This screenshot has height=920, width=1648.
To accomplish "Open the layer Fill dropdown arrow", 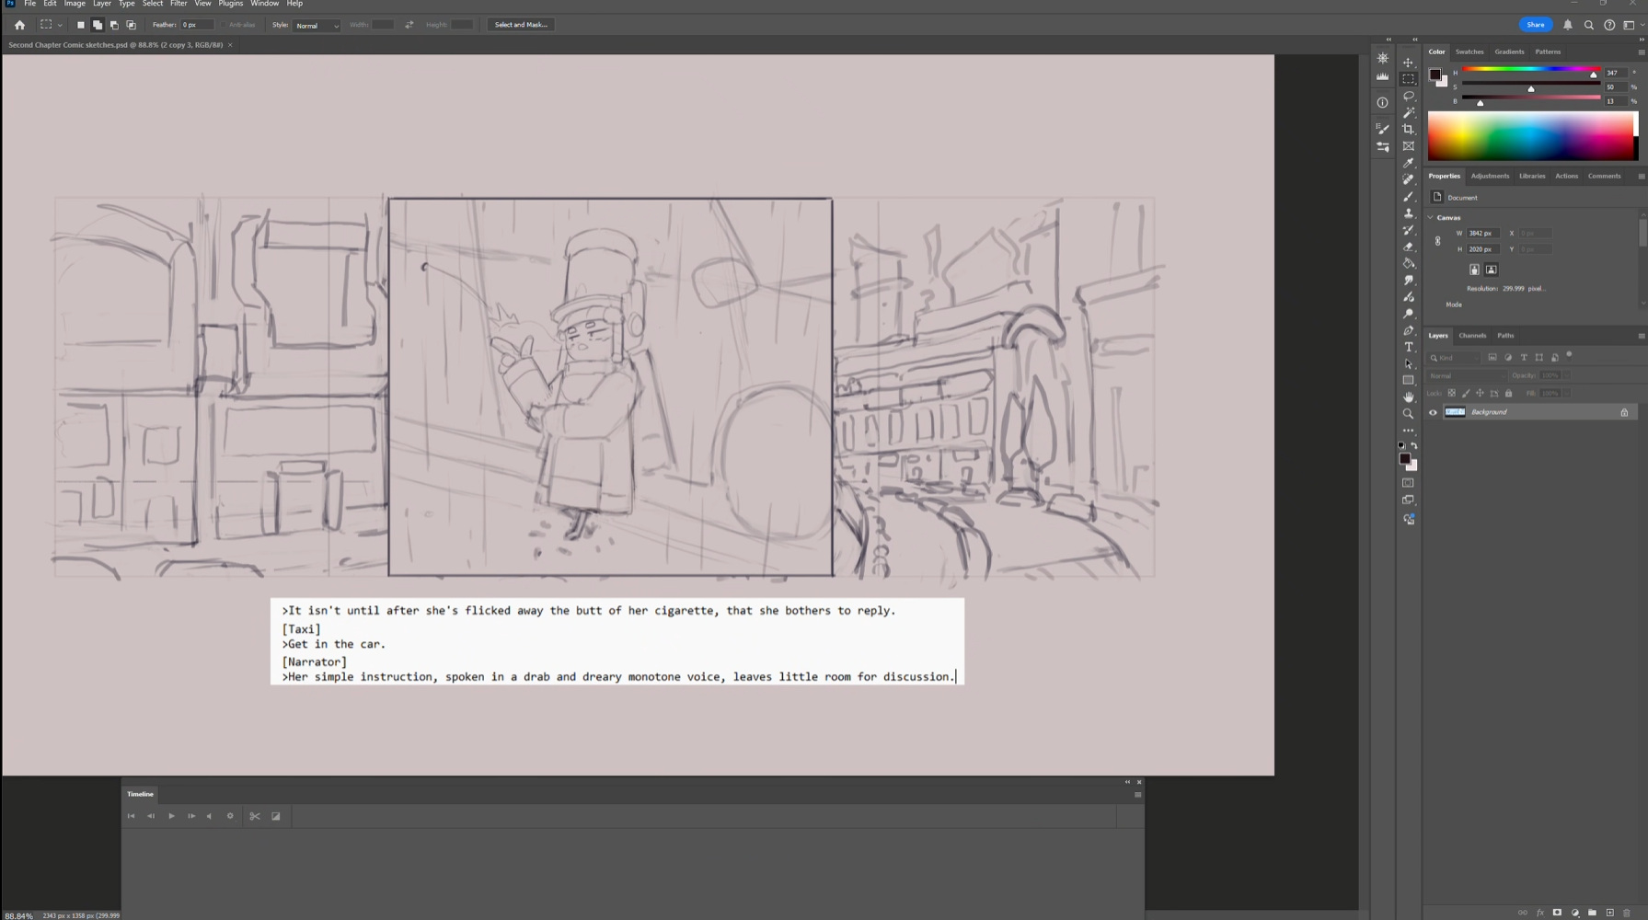I will click(1566, 394).
